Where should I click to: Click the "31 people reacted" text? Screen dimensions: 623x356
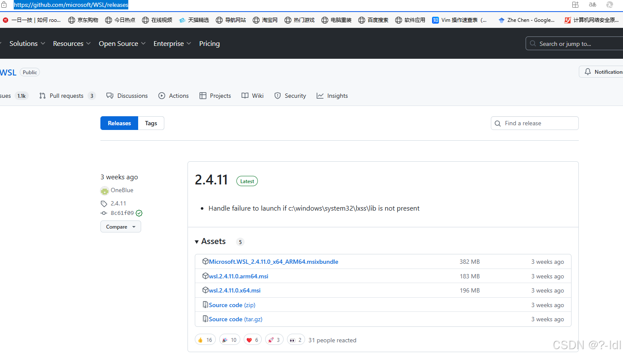coord(333,340)
